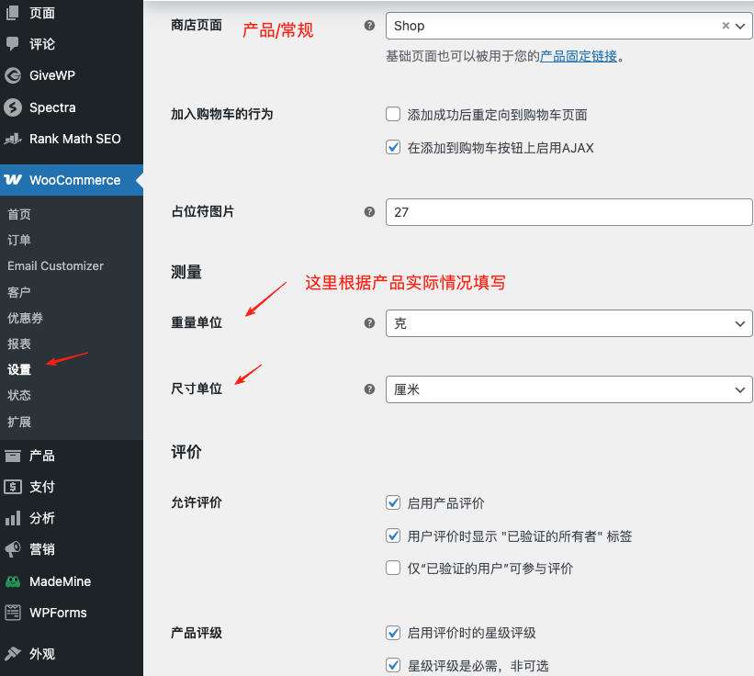This screenshot has width=754, height=676.
Task: Click the WPForms sidebar icon
Action: point(13,613)
